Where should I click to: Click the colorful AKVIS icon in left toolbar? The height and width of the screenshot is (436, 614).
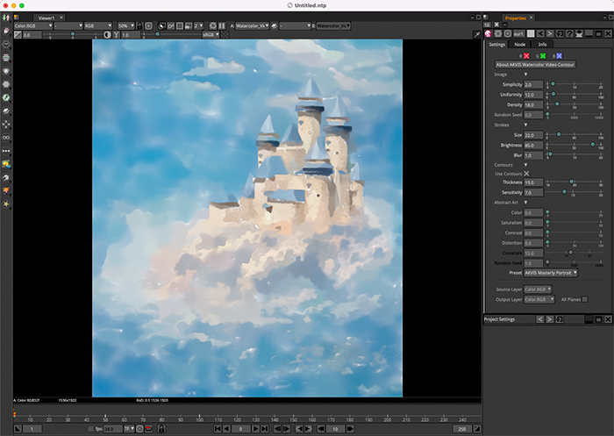click(6, 164)
